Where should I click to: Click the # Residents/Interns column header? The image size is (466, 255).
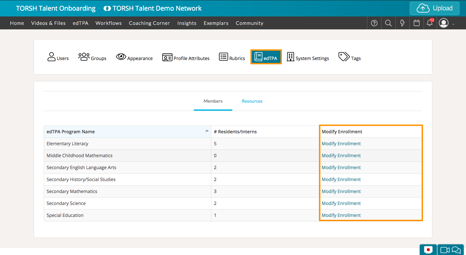[265, 132]
